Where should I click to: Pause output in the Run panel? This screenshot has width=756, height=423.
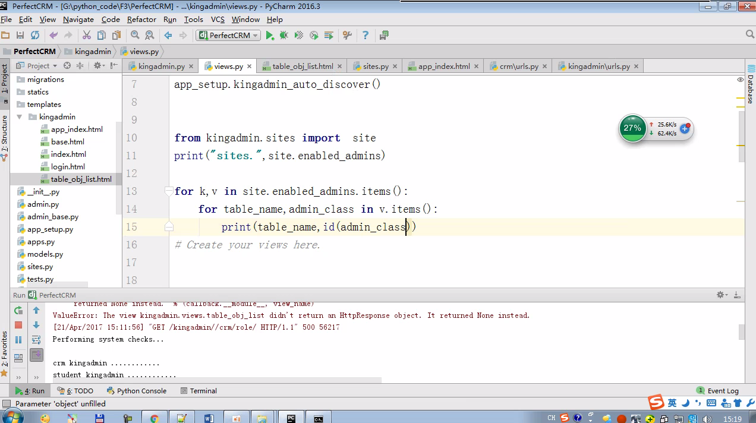(18, 340)
